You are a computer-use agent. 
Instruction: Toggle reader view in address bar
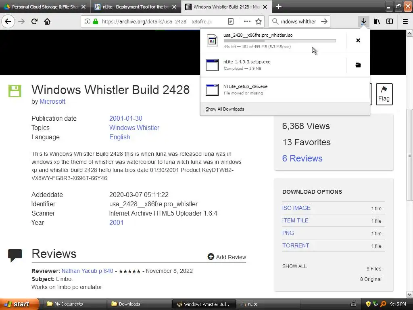pos(230,21)
